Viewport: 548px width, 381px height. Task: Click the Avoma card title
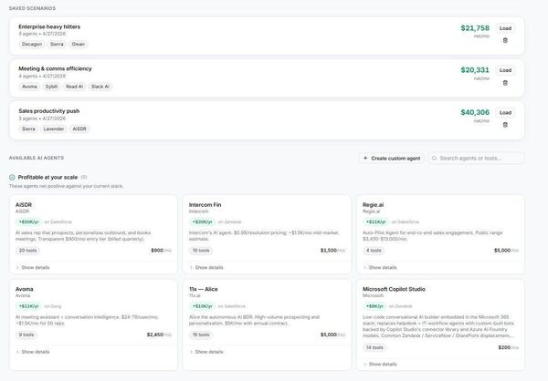[x=24, y=289]
